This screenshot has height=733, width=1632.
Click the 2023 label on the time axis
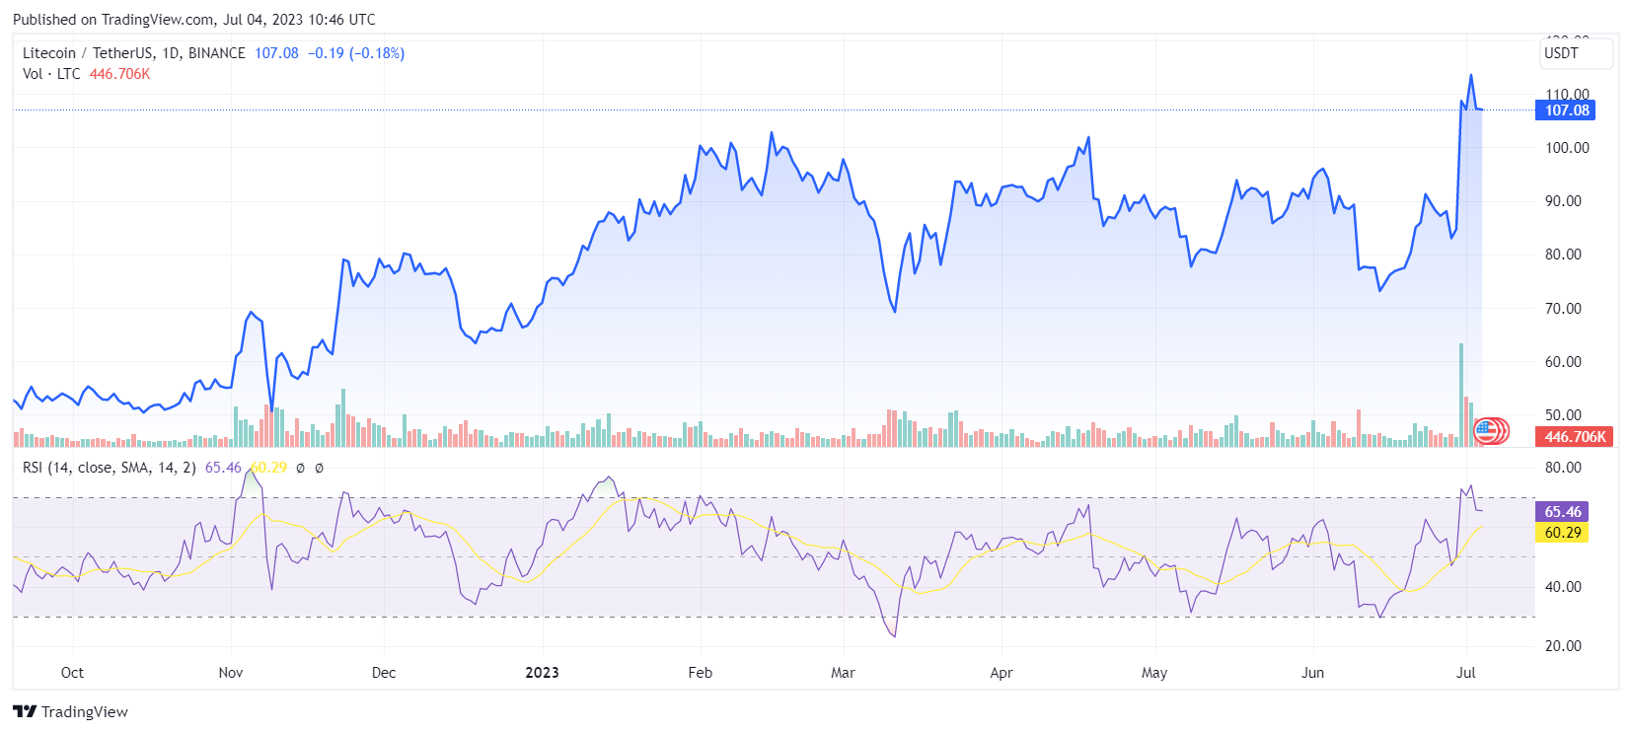542,673
